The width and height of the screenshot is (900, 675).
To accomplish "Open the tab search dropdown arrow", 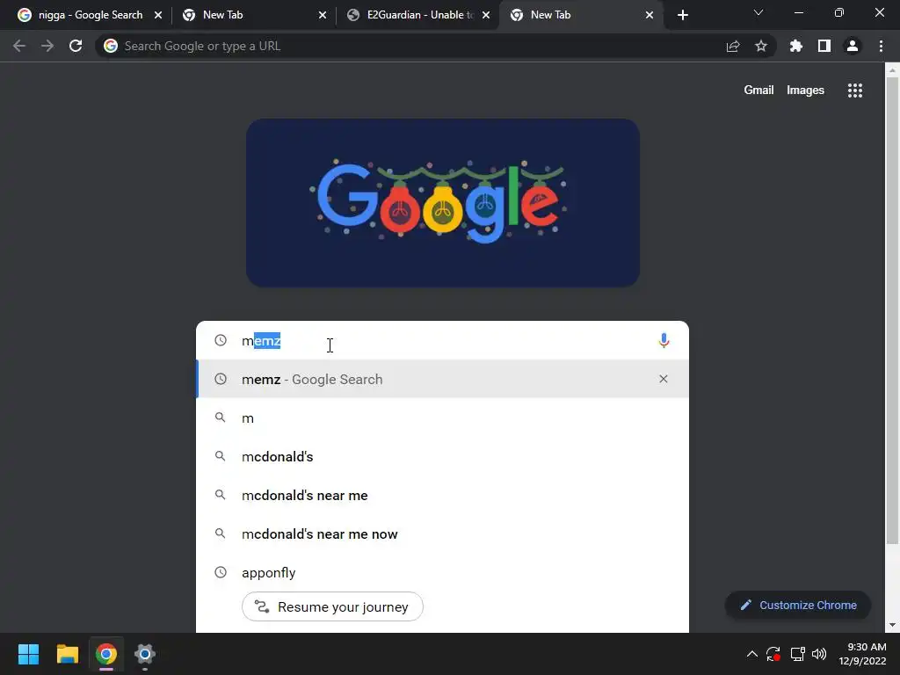I will 758,12.
